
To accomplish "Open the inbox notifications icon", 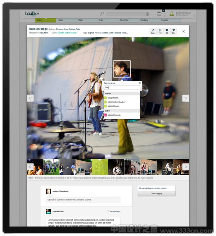I will click(x=159, y=14).
